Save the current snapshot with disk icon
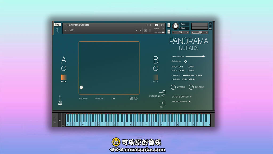Viewport: 273px width, 154px height. click(145, 30)
